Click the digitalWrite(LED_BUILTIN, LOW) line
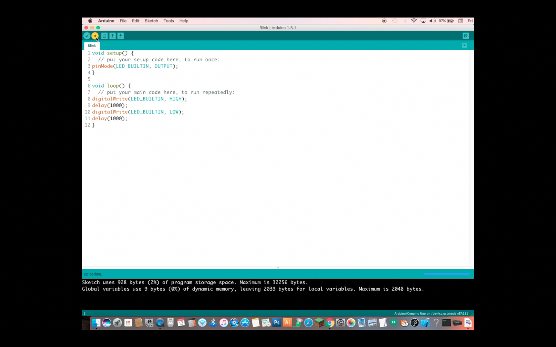Image resolution: width=556 pixels, height=347 pixels. click(x=138, y=112)
